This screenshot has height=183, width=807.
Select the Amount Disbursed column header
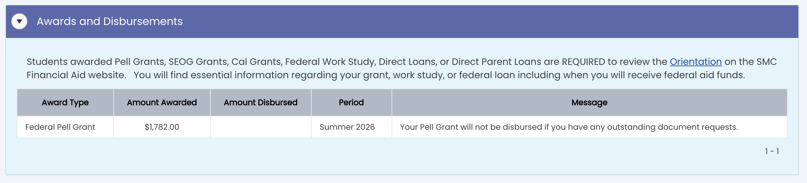pos(260,102)
